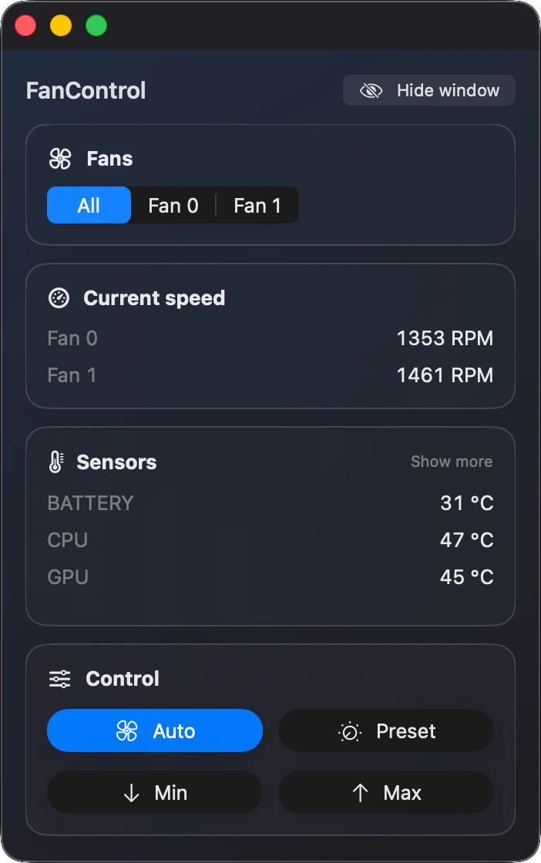Click the fan icon beside the Fans heading
Screen dimensions: 541x863
(60, 159)
